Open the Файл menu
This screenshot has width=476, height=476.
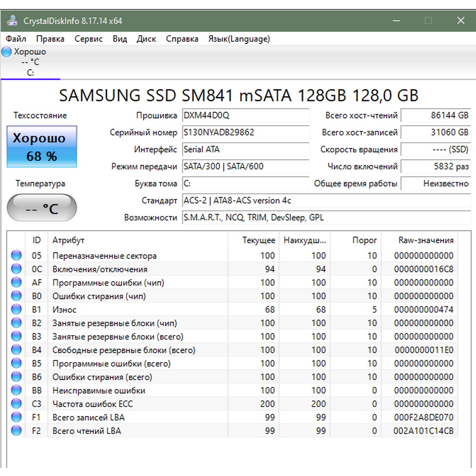point(16,39)
